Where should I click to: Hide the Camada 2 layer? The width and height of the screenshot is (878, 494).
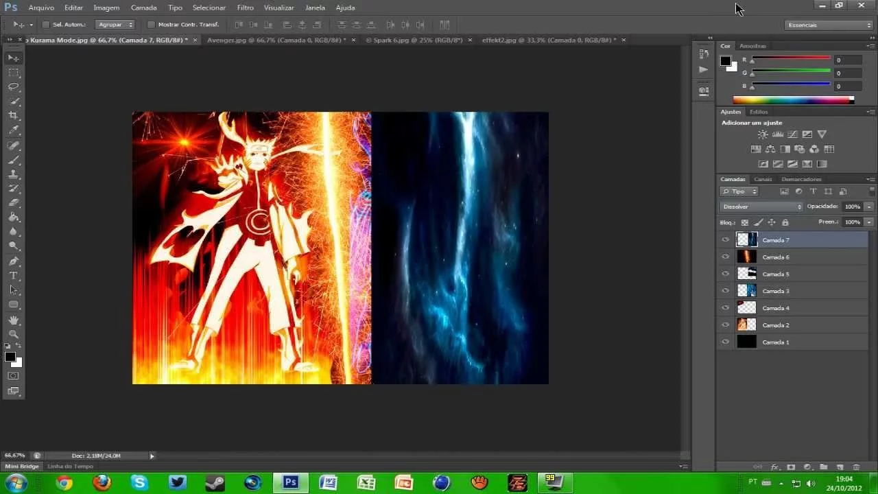[725, 325]
